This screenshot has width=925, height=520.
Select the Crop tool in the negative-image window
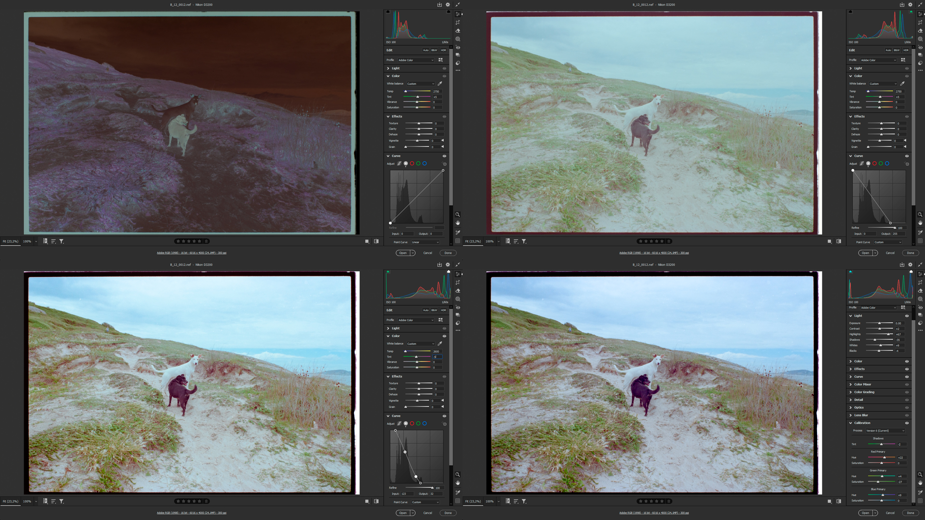point(458,23)
